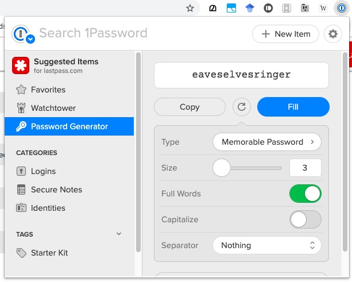Open the 1Password account switcher logo

(23, 34)
